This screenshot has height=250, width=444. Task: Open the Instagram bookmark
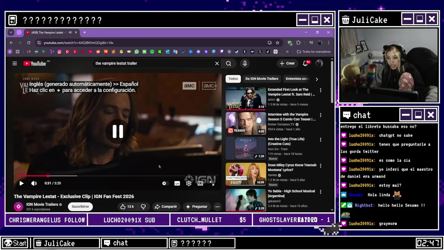point(59,52)
